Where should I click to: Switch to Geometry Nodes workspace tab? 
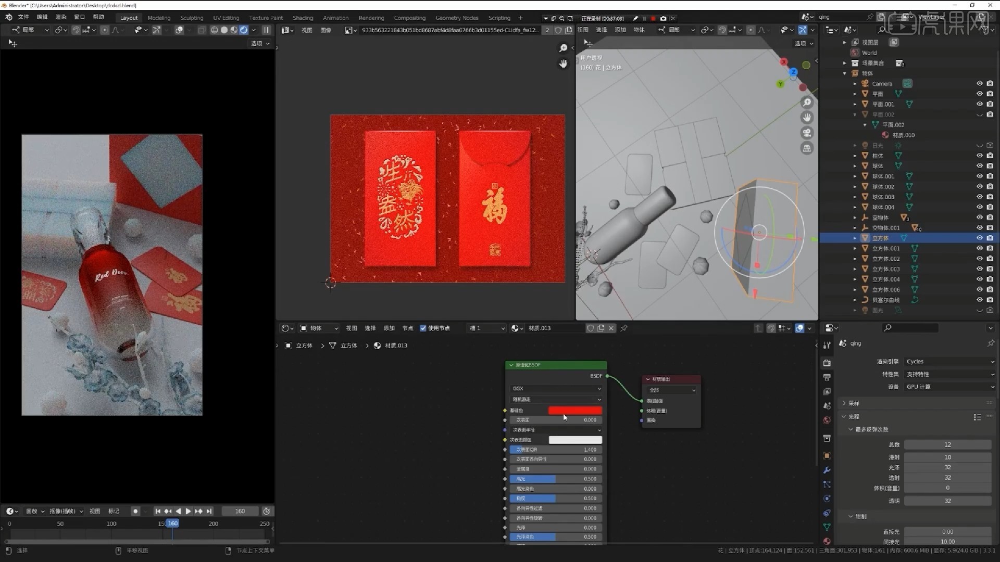click(457, 18)
